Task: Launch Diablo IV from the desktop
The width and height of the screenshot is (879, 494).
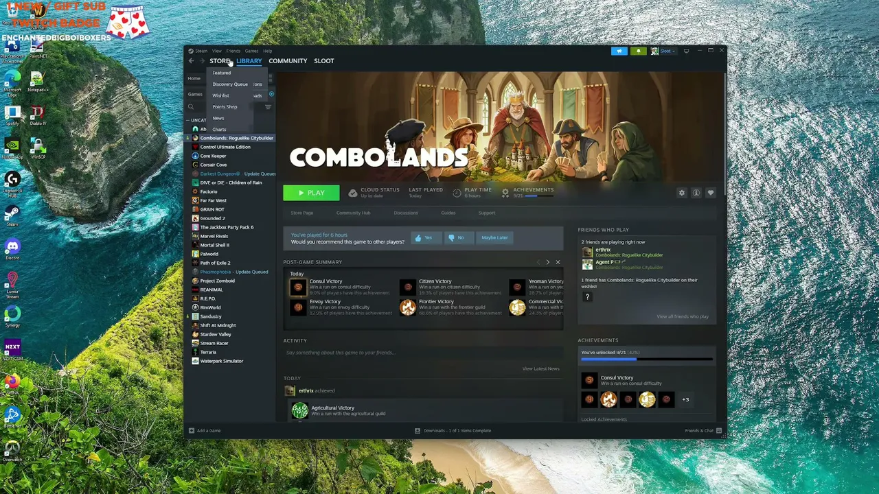Action: pyautogui.click(x=38, y=115)
